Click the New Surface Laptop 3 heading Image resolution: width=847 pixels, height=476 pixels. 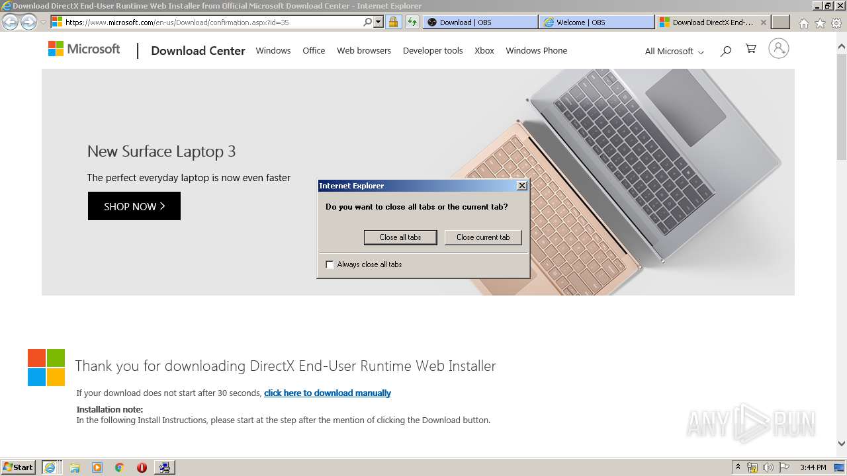point(161,151)
